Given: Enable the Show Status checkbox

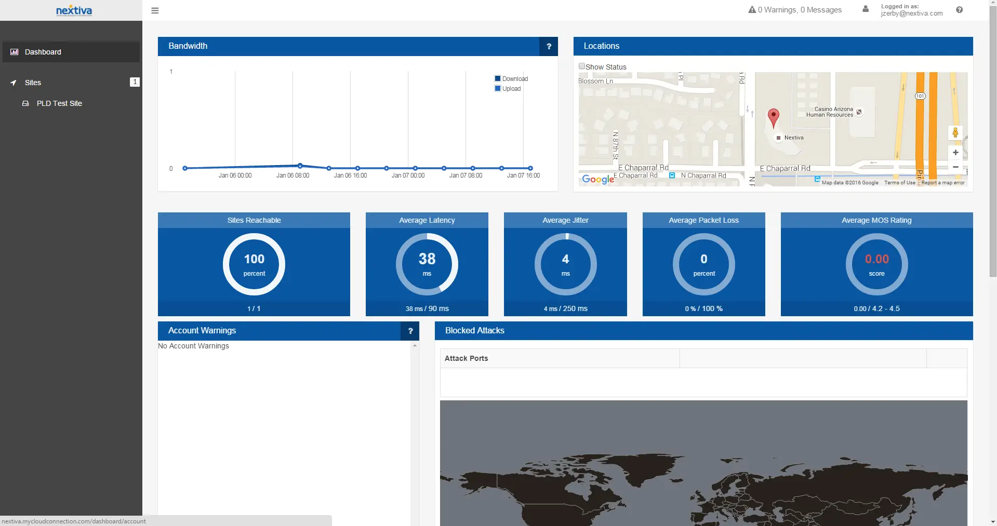Looking at the screenshot, I should point(582,66).
